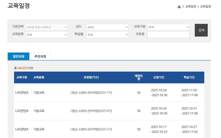Click 학습기간 2025-10-27 in 2025-5기 row

coord(189,127)
